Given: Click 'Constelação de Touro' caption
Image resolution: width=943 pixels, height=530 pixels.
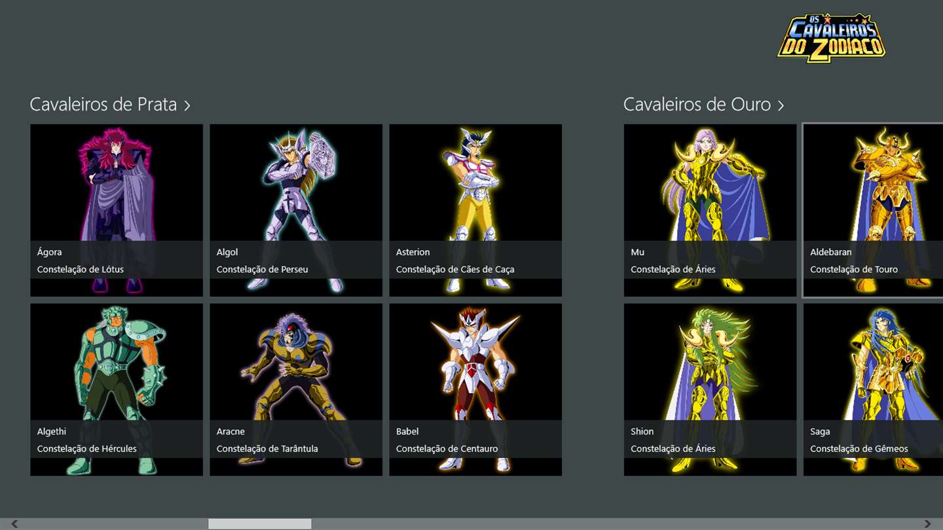Looking at the screenshot, I should 854,270.
